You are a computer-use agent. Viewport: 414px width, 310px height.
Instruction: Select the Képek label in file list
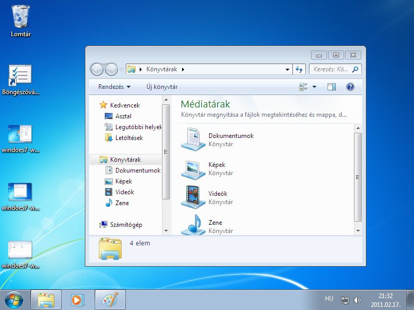pos(217,165)
